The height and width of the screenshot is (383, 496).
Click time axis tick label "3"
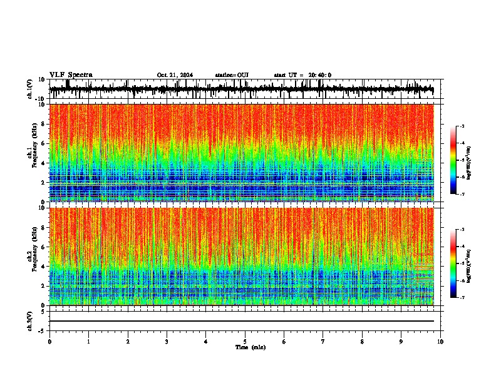pos(167,342)
